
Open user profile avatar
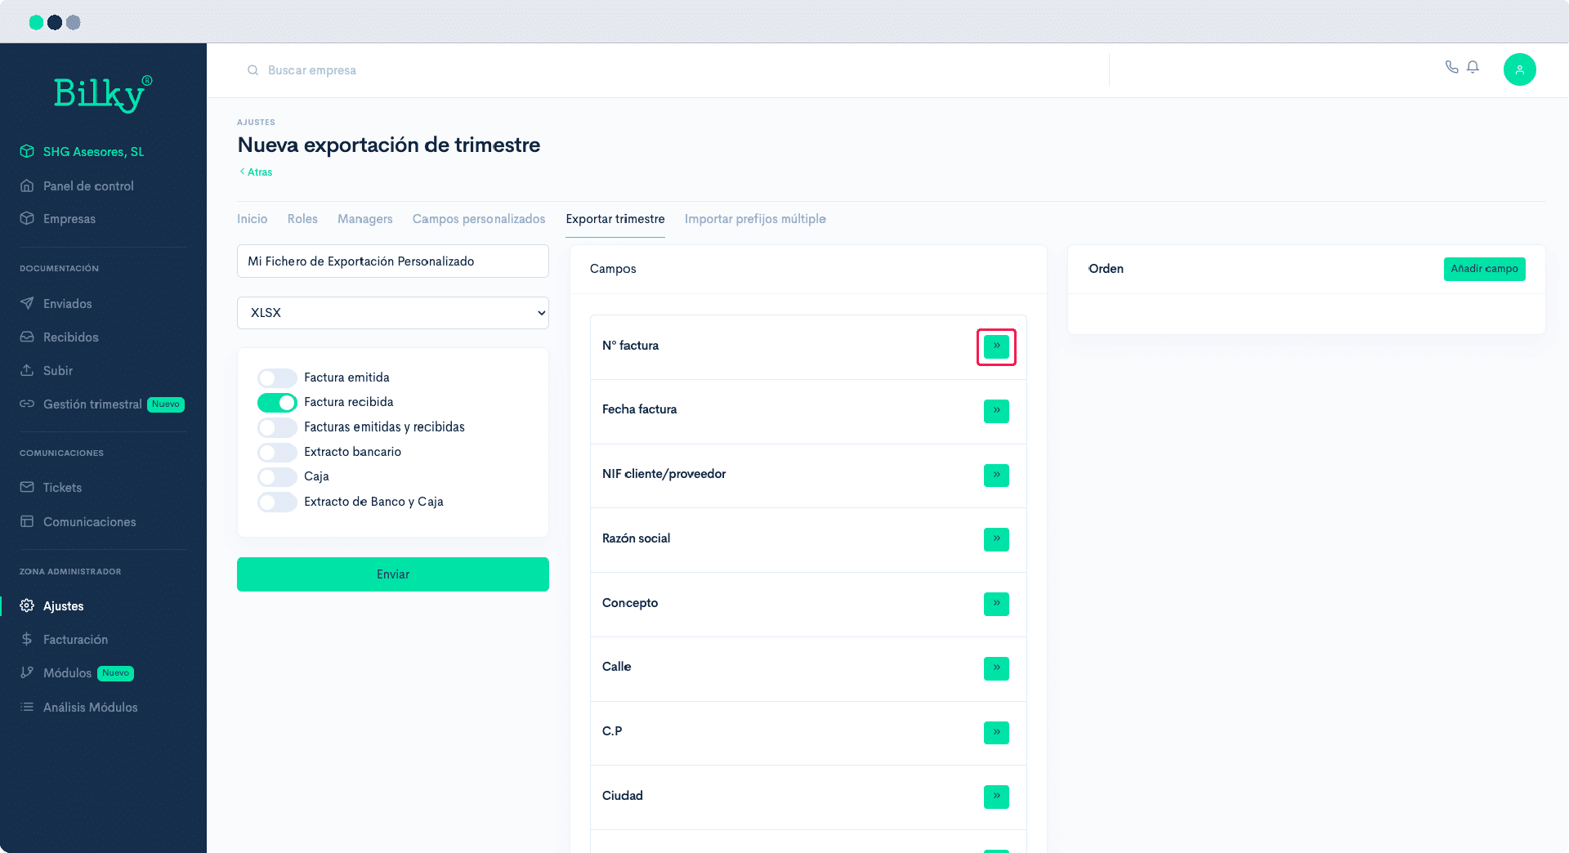pos(1519,69)
